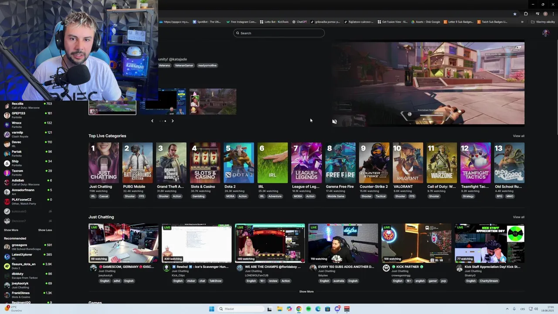558x314 pixels.
Task: Open varmilp's avatar in followed list
Action: coord(7,135)
